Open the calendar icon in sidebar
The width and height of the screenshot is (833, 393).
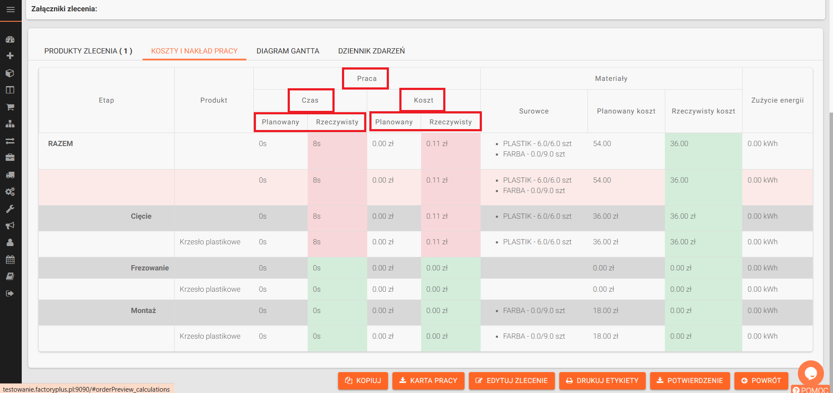tap(10, 260)
